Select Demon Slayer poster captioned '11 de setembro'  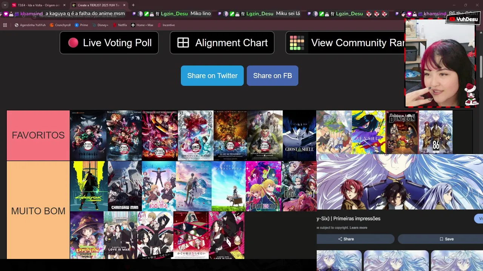coord(230,135)
